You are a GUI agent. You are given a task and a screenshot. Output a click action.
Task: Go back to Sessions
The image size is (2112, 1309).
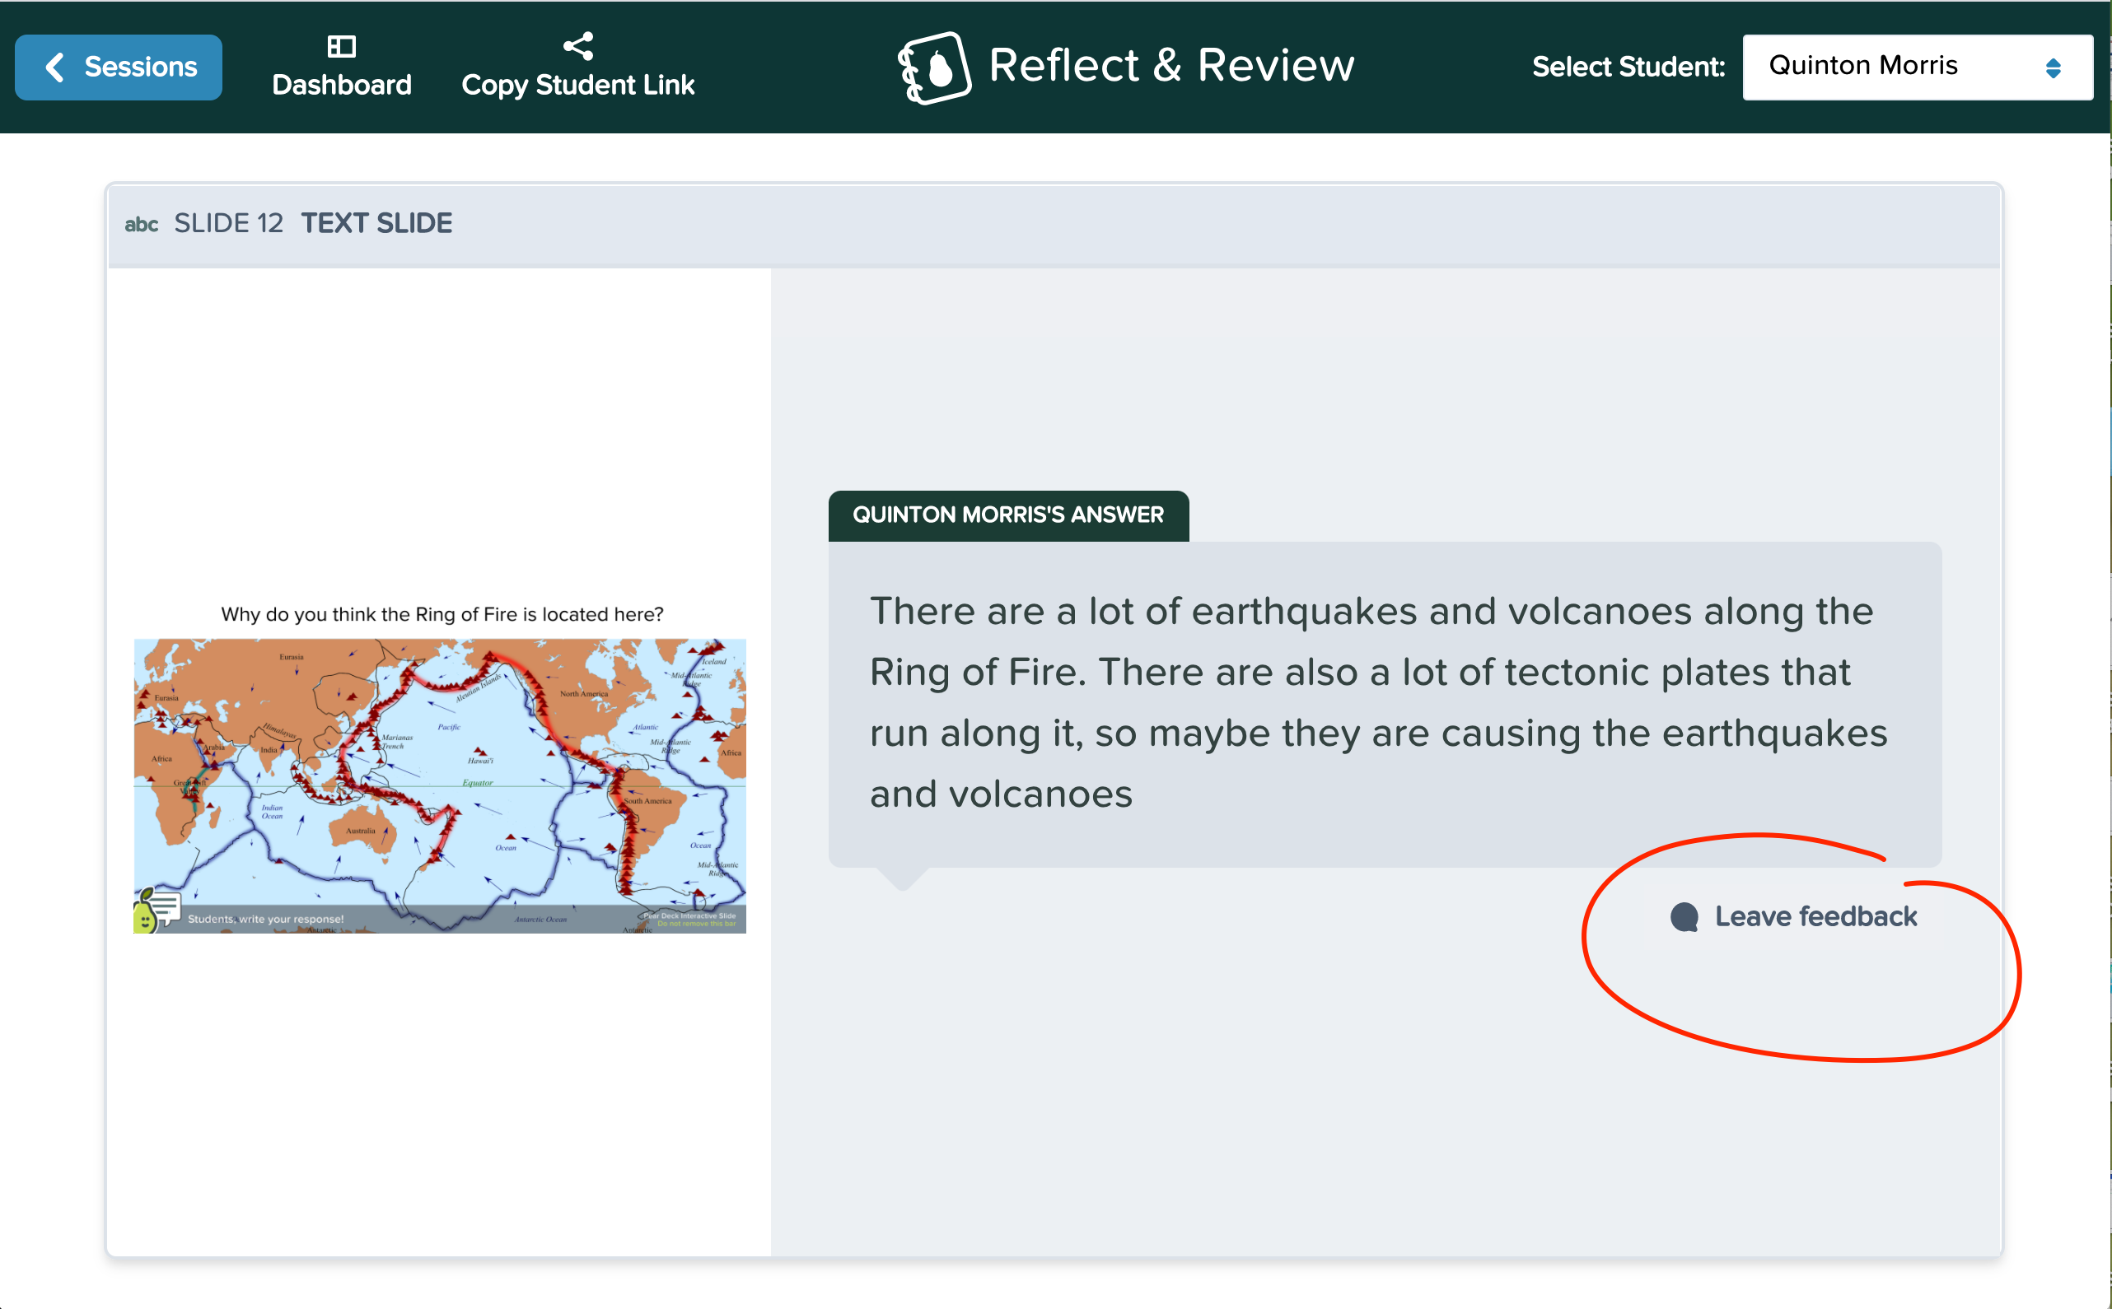119,67
